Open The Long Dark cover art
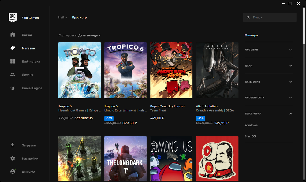Viewport: 306px width, 182px height. [125, 158]
